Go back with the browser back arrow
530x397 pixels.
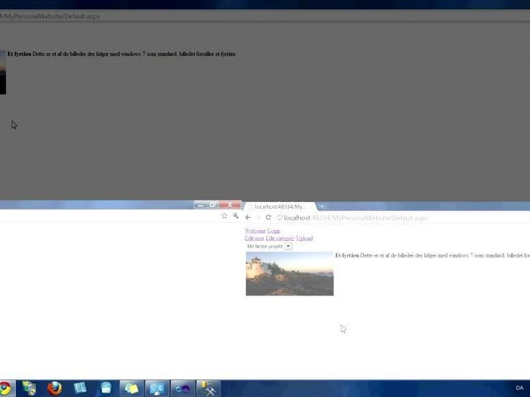click(248, 218)
